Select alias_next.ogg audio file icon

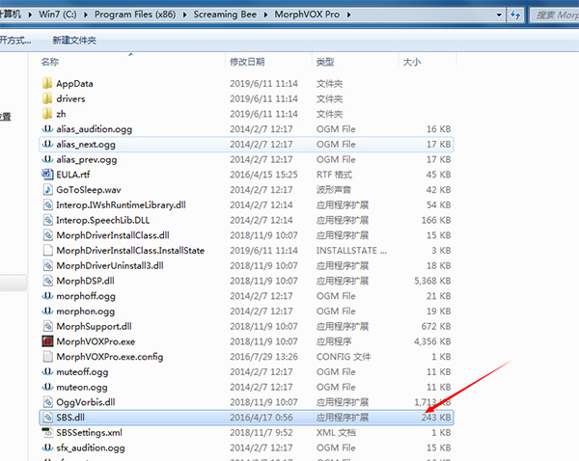tap(47, 144)
